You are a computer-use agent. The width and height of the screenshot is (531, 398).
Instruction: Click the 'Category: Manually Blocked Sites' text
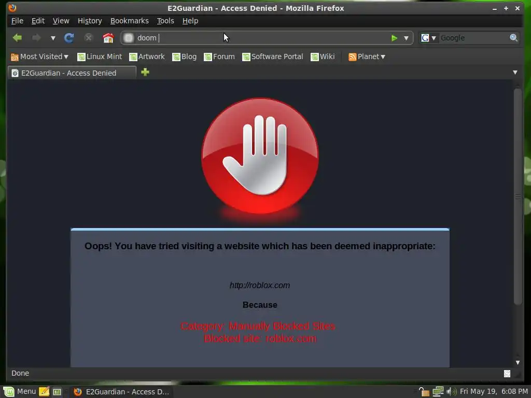tap(258, 326)
